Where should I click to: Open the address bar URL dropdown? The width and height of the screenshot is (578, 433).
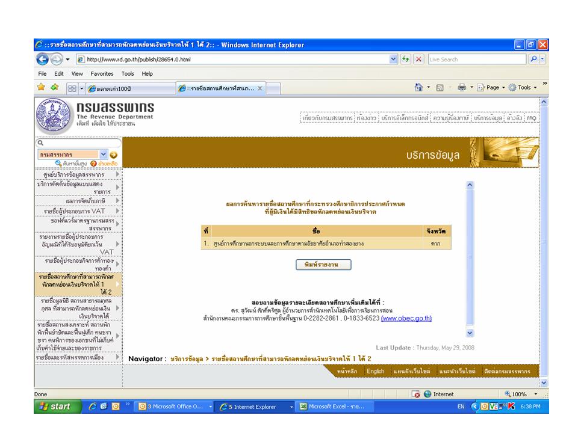pyautogui.click(x=393, y=60)
